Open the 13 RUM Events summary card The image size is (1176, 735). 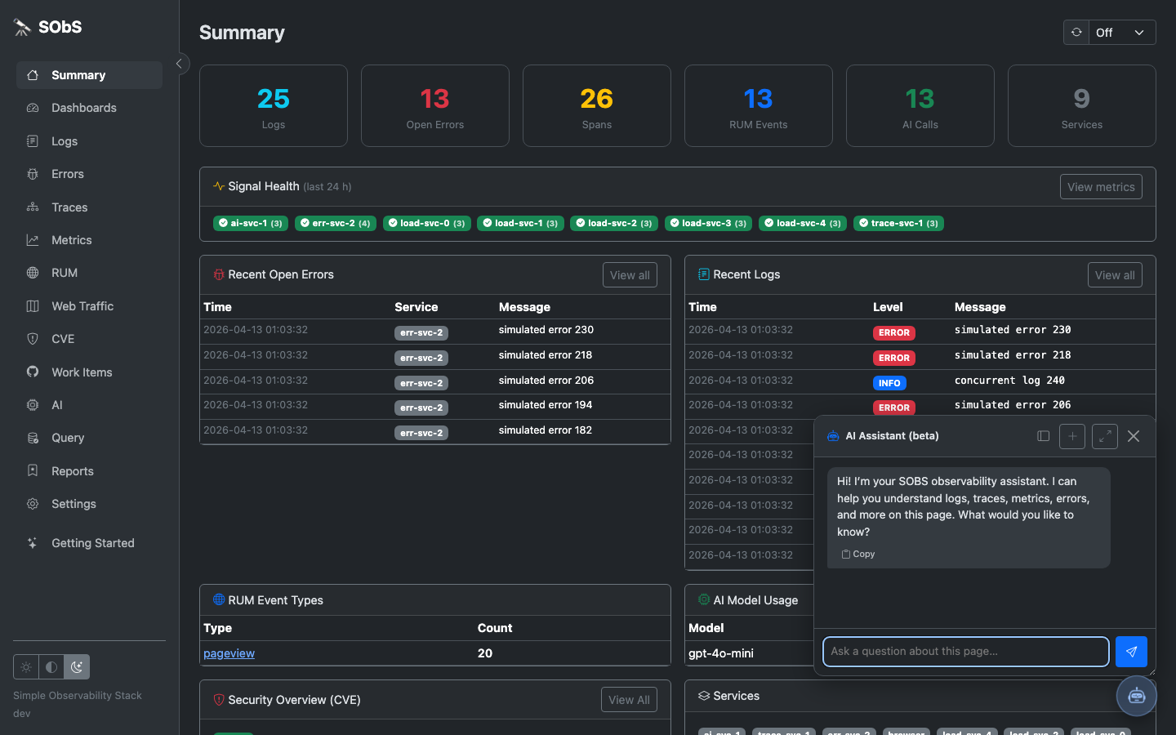[x=759, y=106]
